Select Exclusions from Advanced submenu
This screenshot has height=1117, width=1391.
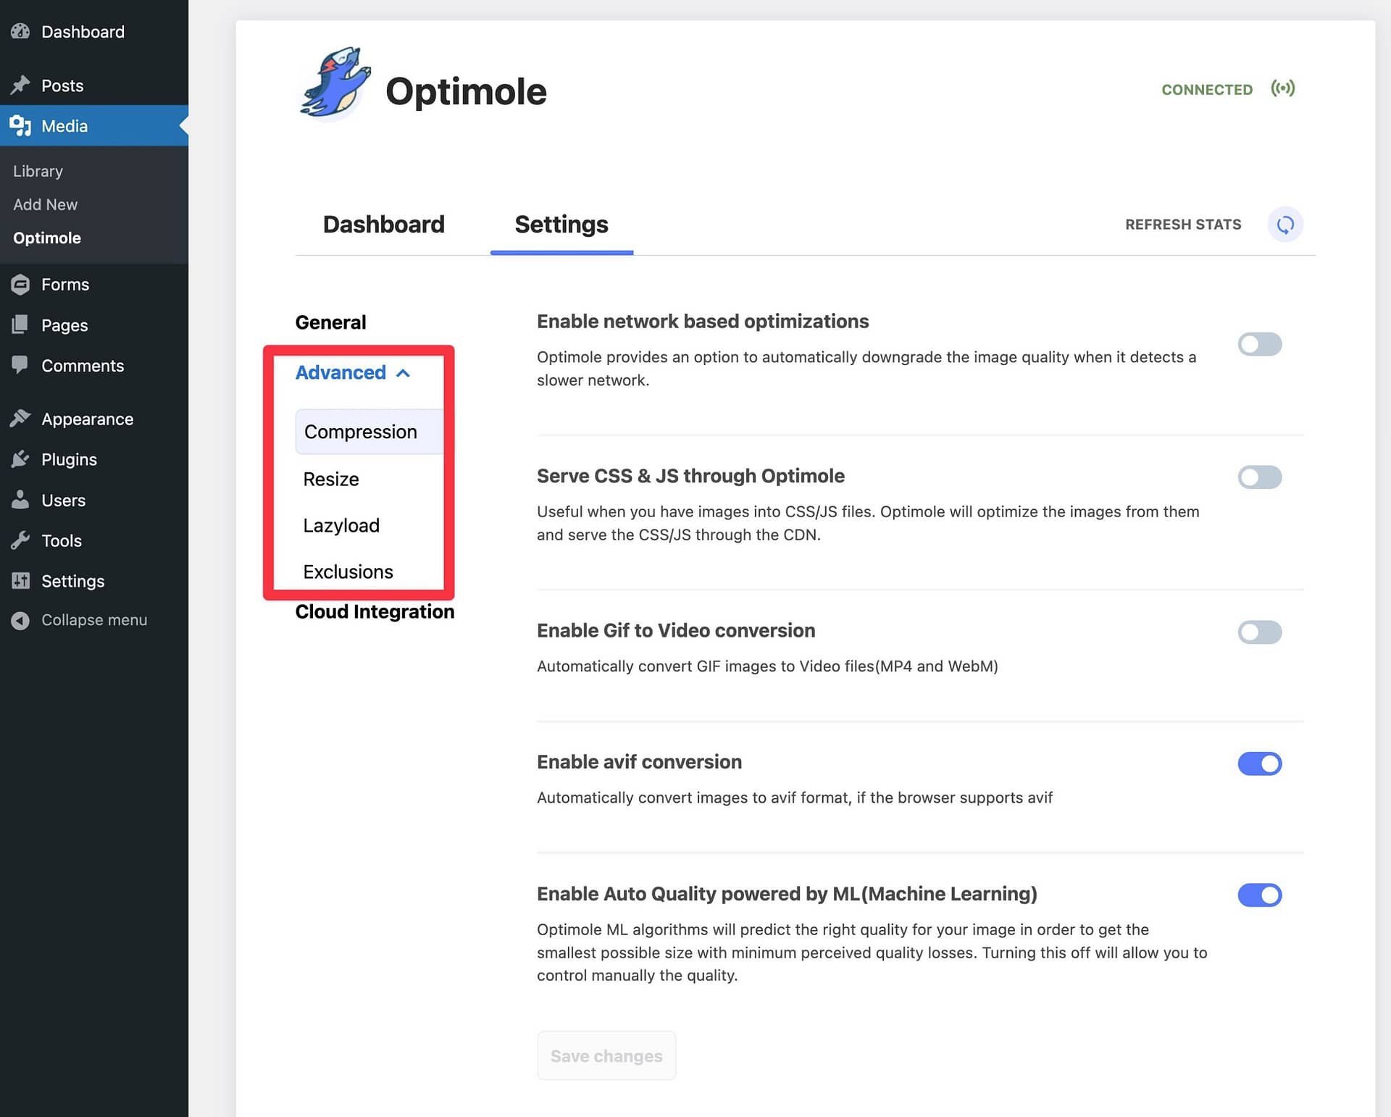point(348,571)
